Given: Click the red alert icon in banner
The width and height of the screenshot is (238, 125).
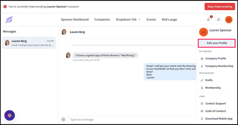Looking at the screenshot, I should coord(5,7).
